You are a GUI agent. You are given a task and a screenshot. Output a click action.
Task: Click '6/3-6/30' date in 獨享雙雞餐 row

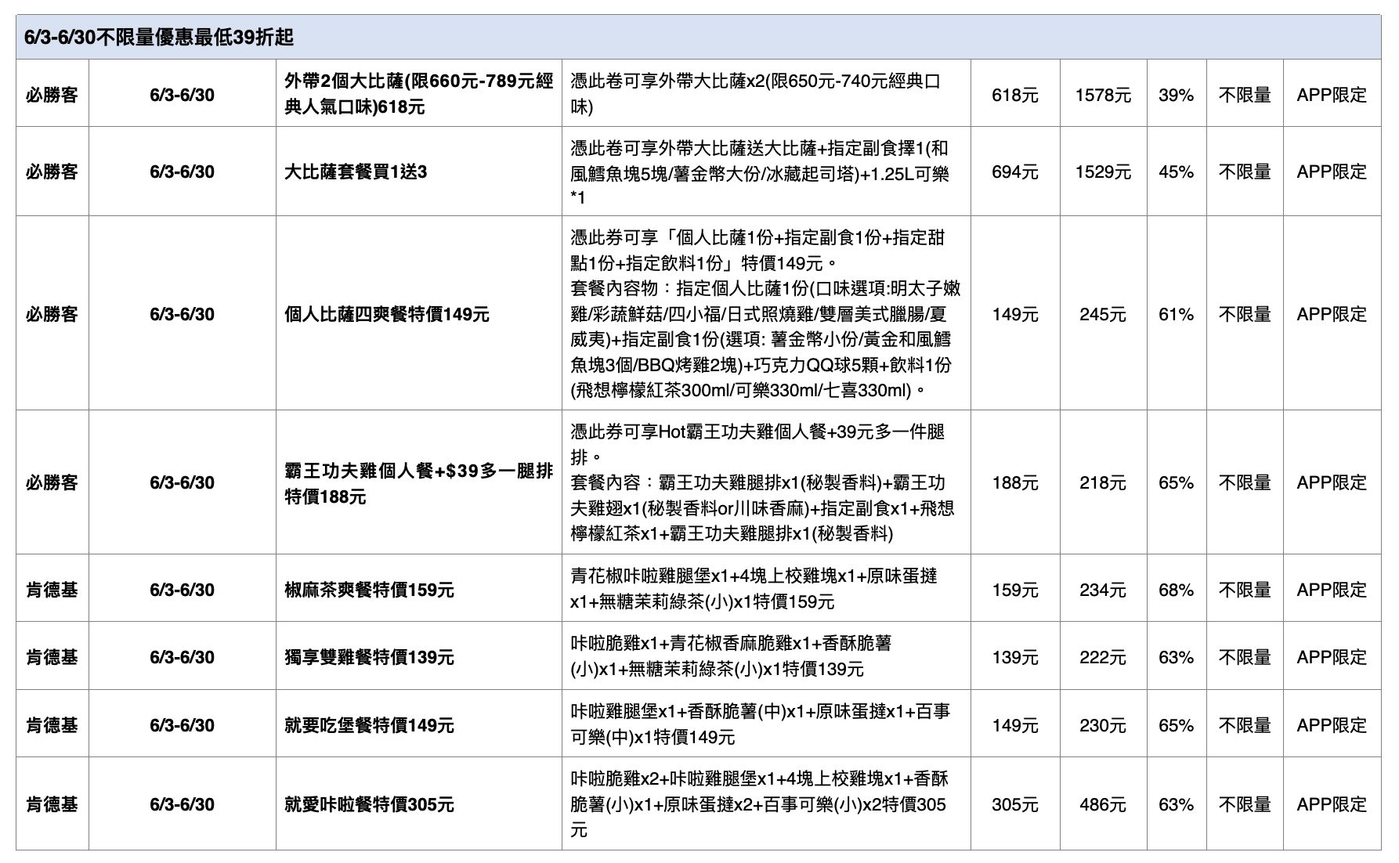(182, 657)
